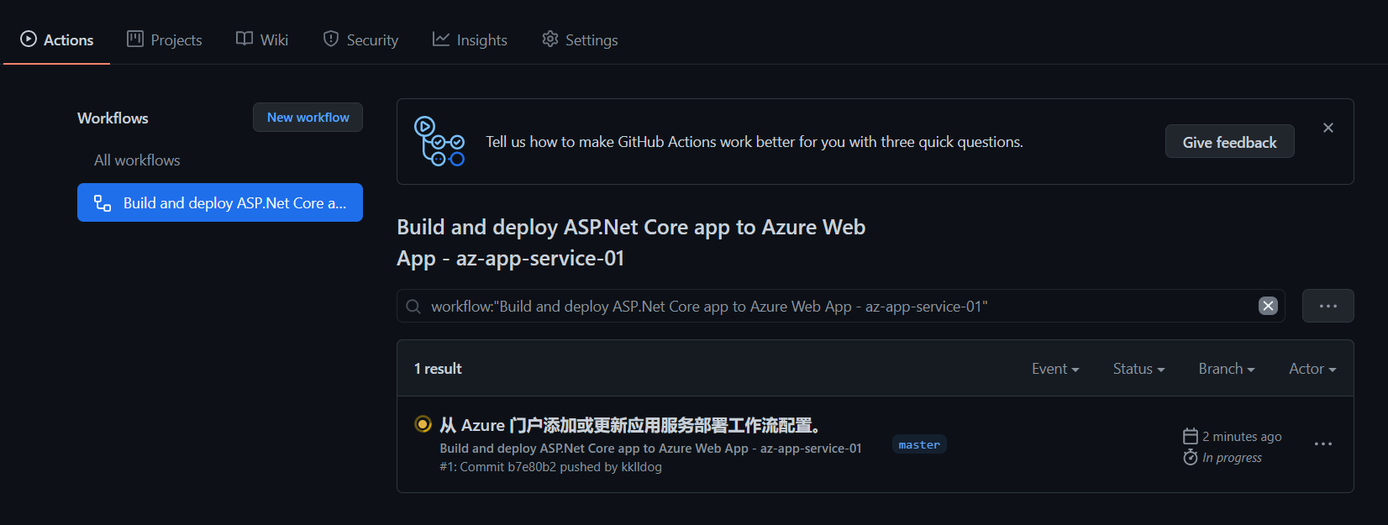Open the Insights tab
The width and height of the screenshot is (1388, 525).
click(x=470, y=39)
